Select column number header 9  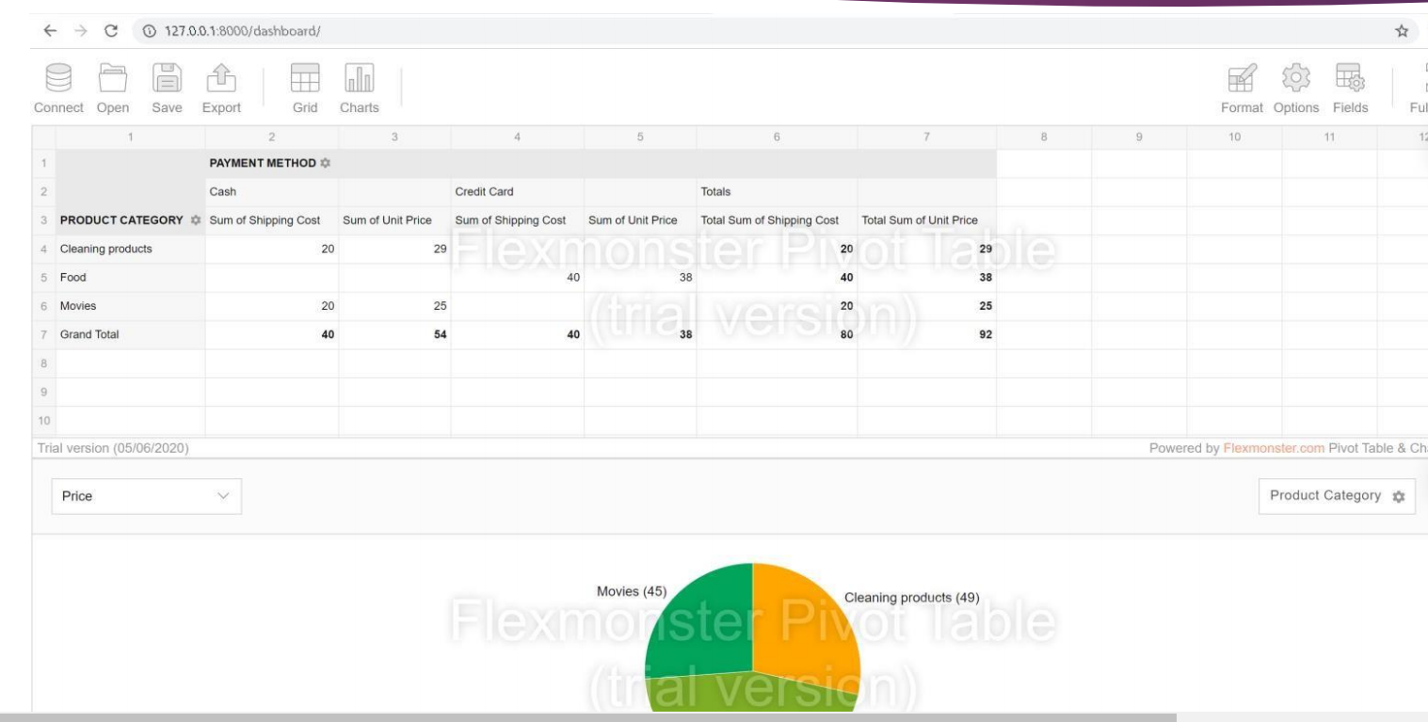click(1139, 137)
